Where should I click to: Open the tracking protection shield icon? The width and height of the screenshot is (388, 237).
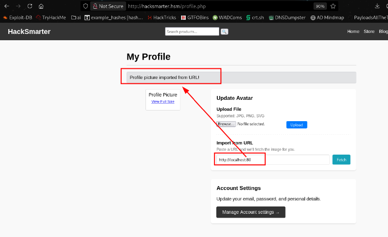click(x=85, y=6)
